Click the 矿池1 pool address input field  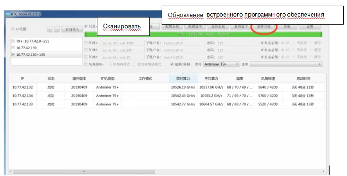[x=123, y=43]
